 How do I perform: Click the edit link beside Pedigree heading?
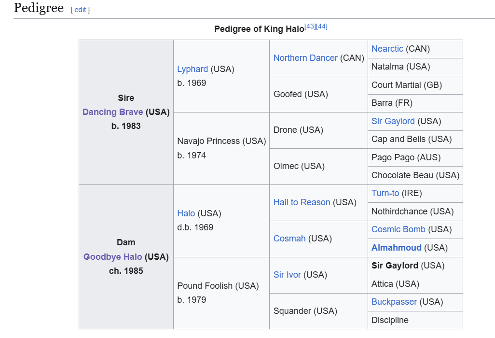tap(80, 10)
